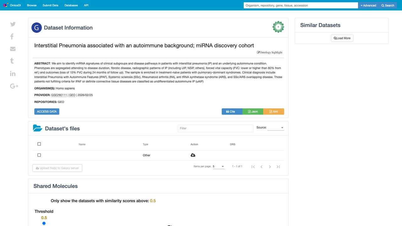Click the Ontology highlight link

click(270, 52)
